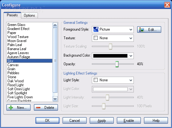Viewport: 172px width, 128px height.
Task: Close the Configure dialog
Action: click(167, 5)
